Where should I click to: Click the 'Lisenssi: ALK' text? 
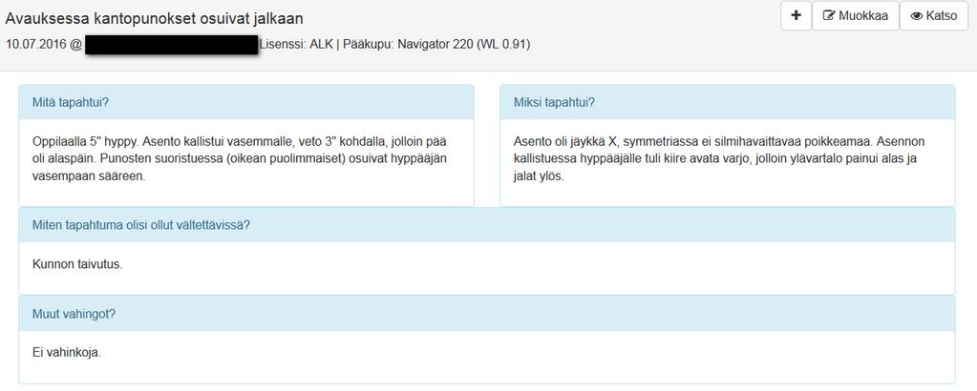point(296,45)
